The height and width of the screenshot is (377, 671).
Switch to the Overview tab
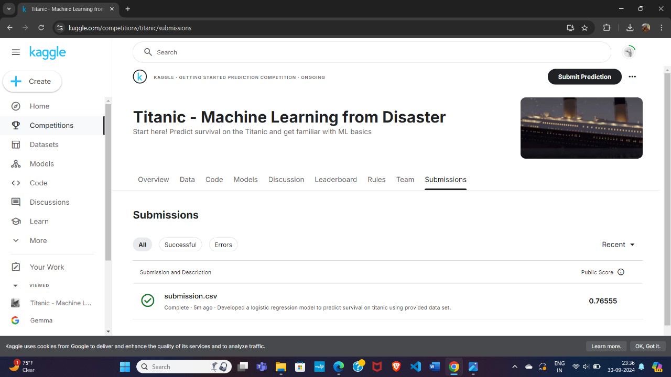pos(153,179)
